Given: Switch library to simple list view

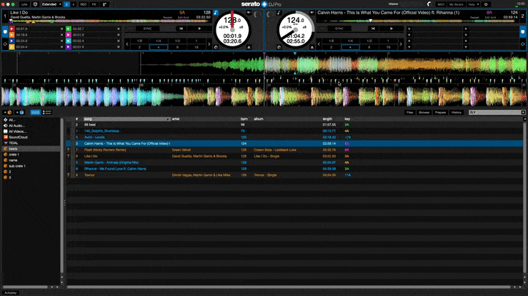Looking at the screenshot, I should click(x=35, y=113).
